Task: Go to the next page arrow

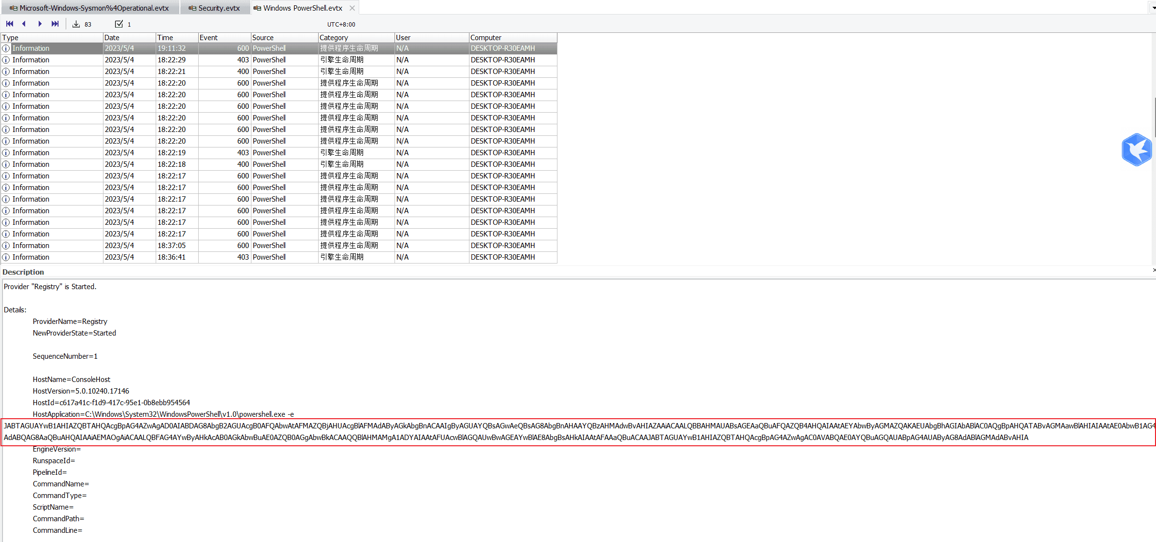Action: (x=40, y=24)
